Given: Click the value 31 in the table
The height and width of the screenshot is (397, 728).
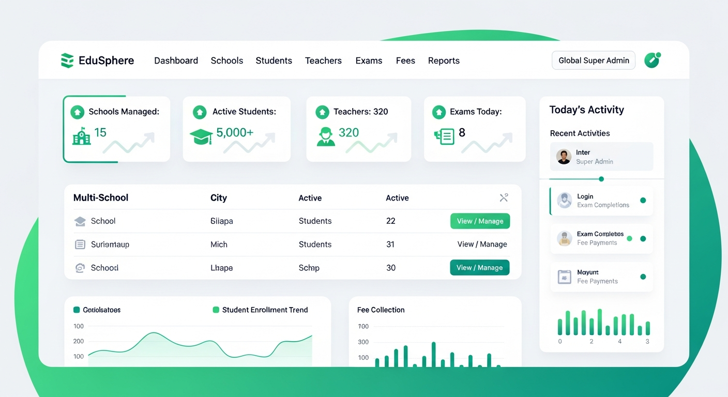Looking at the screenshot, I should (390, 245).
